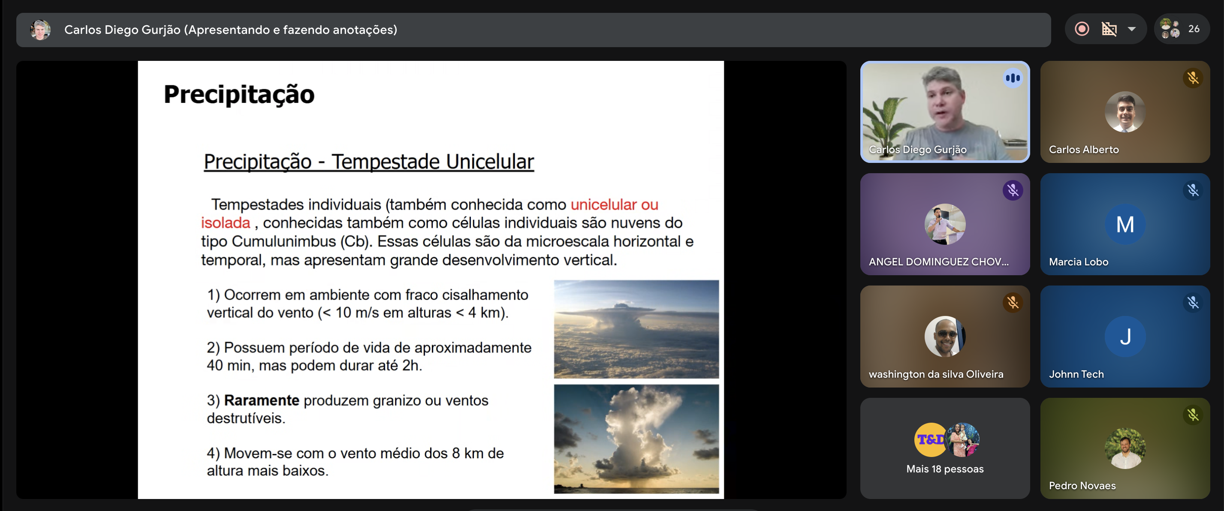
Task: Click muted mic icon on washington da silva tile
Action: pyautogui.click(x=1013, y=303)
